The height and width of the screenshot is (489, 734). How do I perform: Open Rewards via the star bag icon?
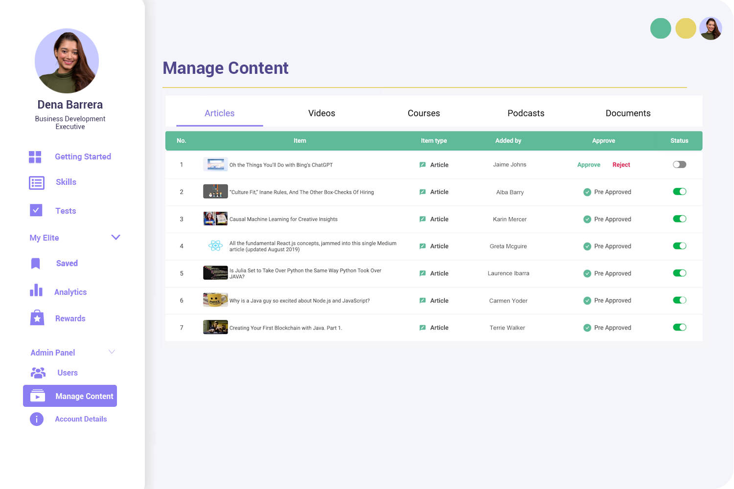tap(37, 318)
